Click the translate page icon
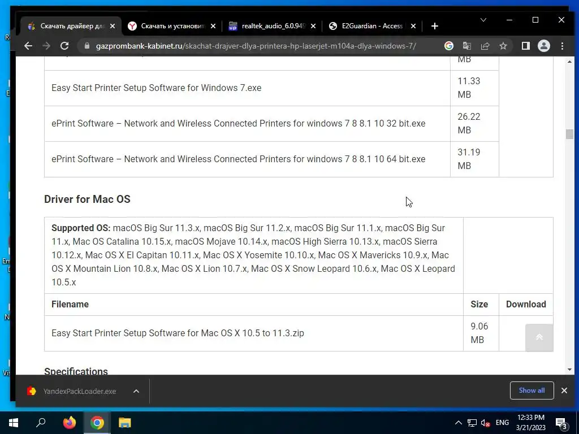This screenshot has width=579, height=434. point(466,46)
